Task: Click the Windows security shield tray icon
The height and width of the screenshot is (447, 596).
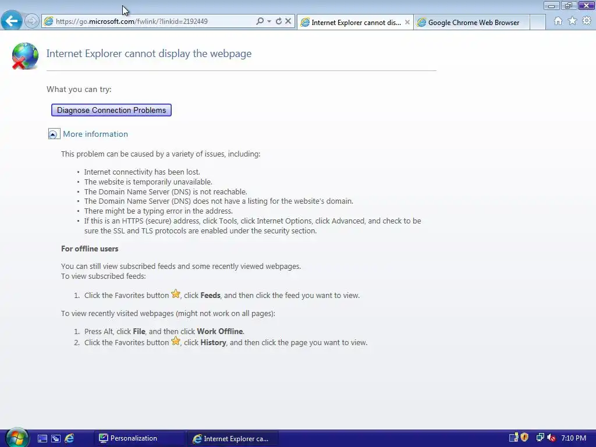Action: tap(524, 438)
